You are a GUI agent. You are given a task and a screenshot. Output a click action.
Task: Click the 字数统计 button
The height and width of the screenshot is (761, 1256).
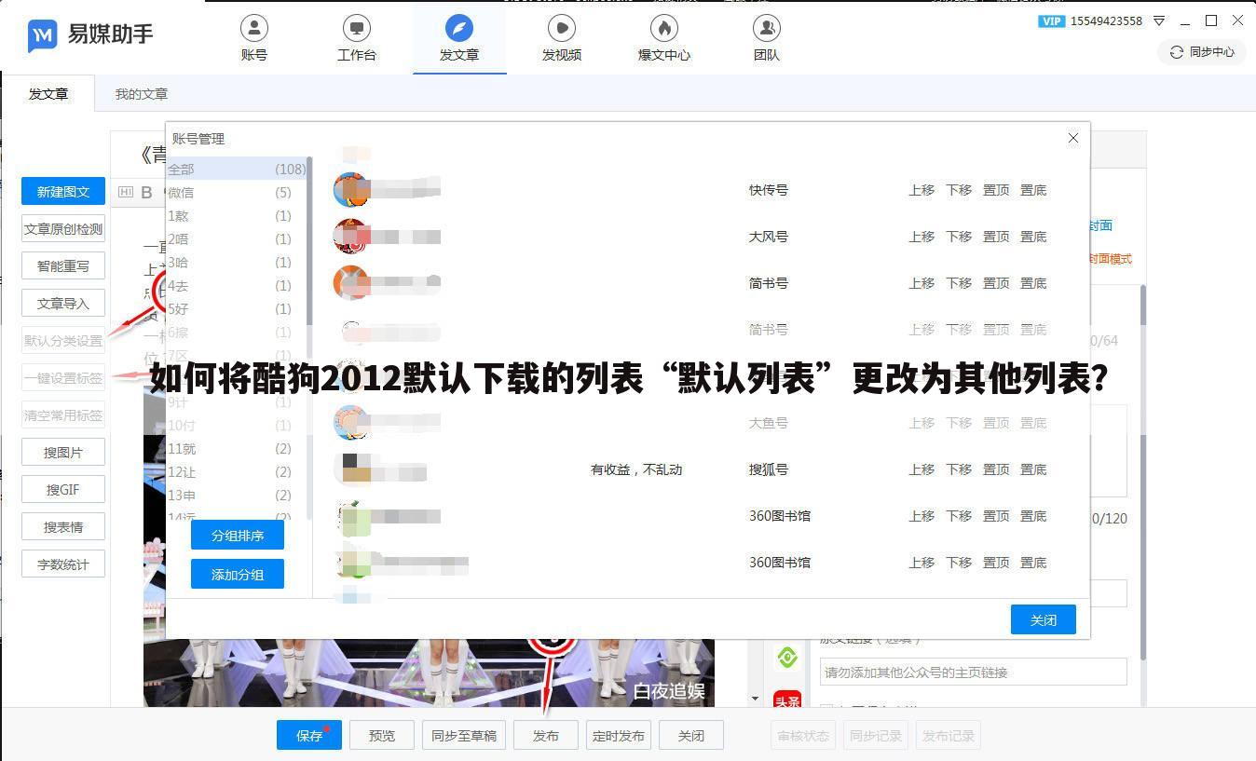(x=63, y=564)
